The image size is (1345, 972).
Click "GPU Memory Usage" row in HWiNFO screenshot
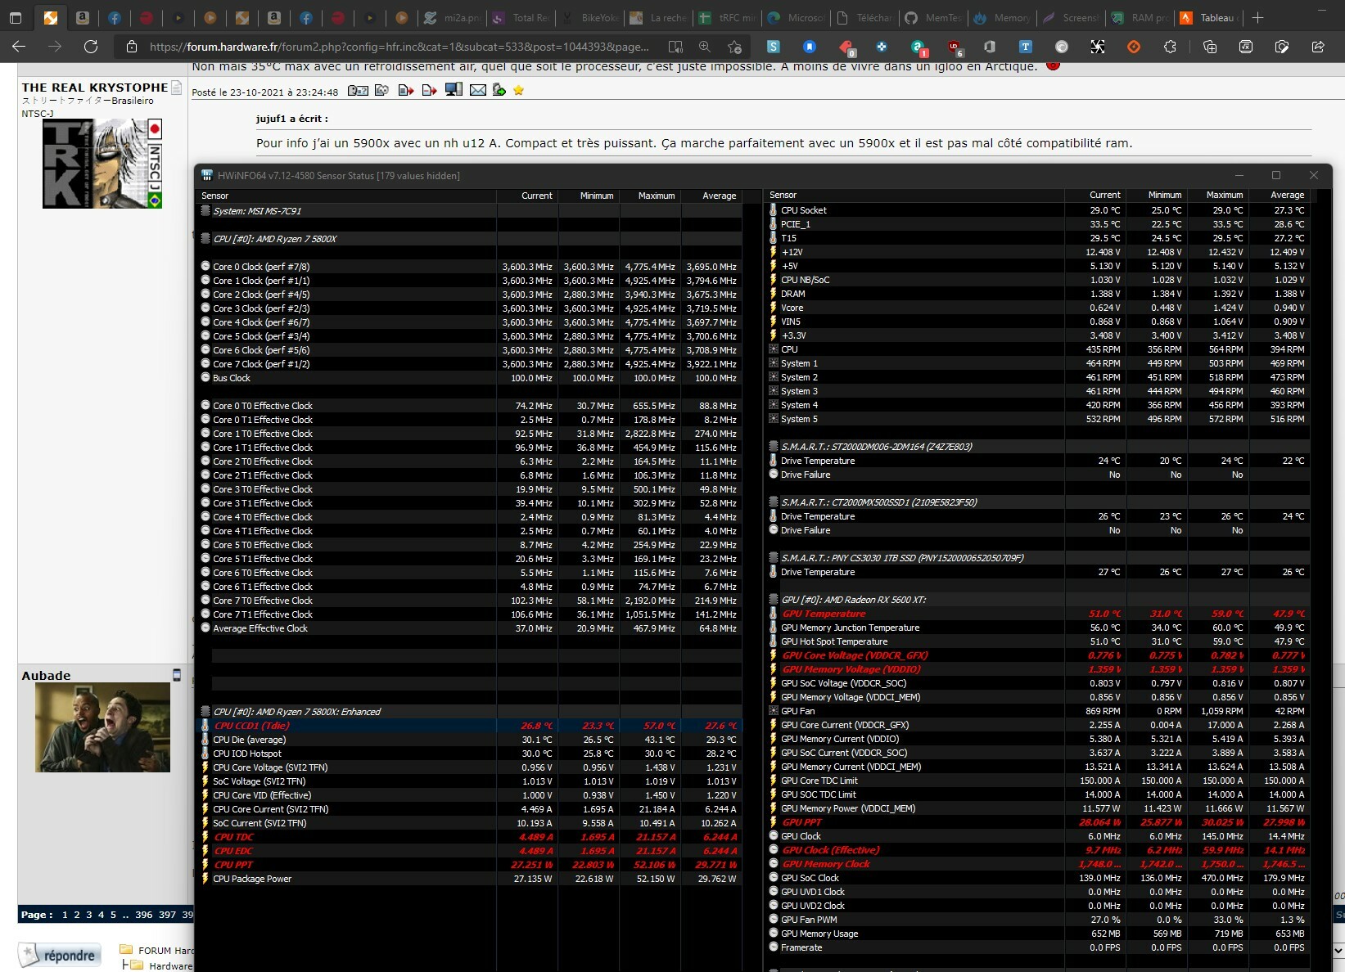(x=1037, y=934)
